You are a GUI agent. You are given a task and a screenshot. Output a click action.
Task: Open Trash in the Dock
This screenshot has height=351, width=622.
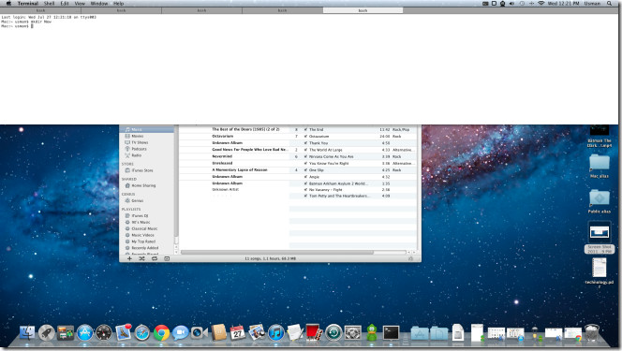[591, 333]
